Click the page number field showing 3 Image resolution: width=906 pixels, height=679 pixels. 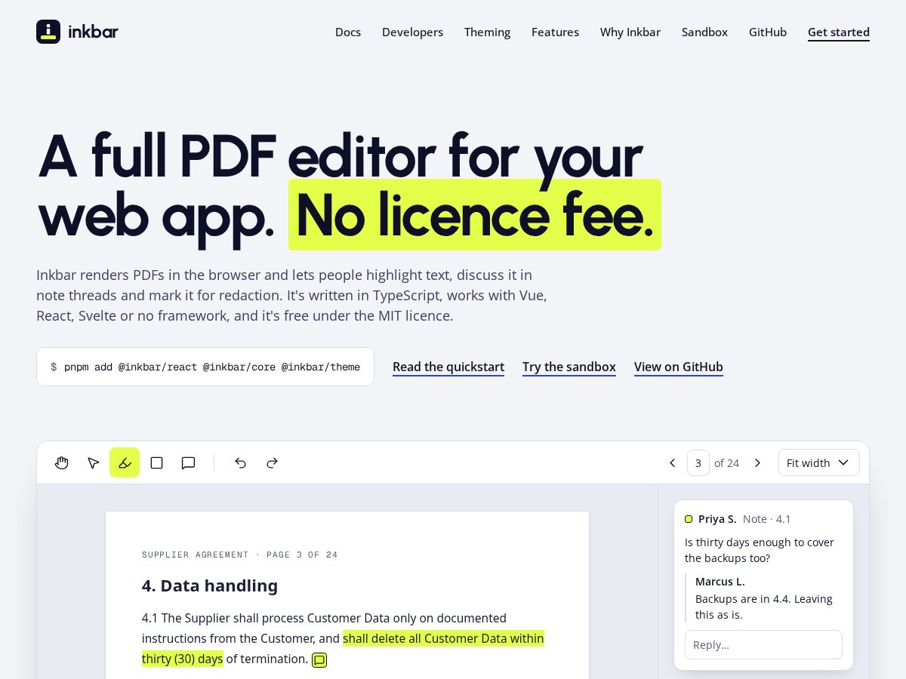click(698, 462)
